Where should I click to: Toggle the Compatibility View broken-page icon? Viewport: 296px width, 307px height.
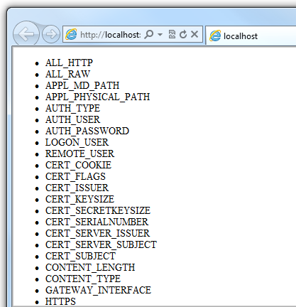[x=172, y=34]
